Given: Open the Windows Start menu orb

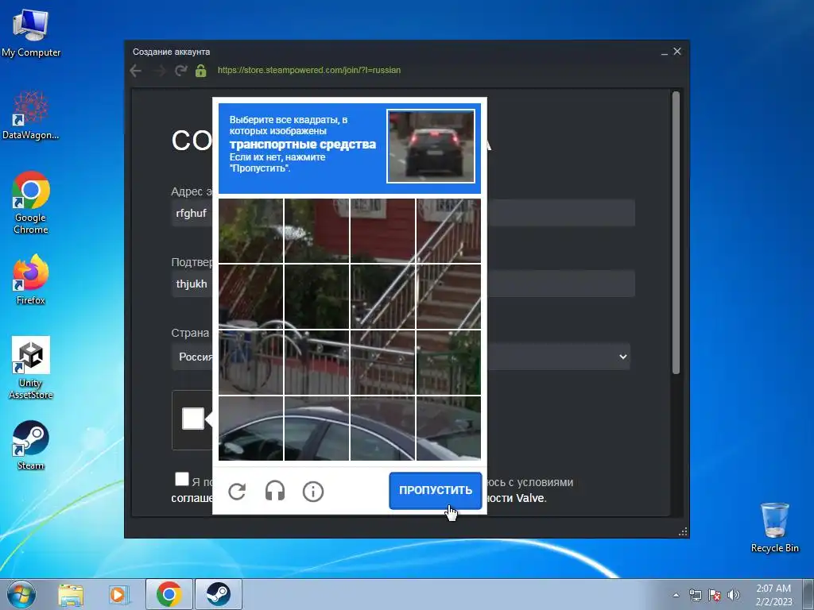Looking at the screenshot, I should click(21, 594).
